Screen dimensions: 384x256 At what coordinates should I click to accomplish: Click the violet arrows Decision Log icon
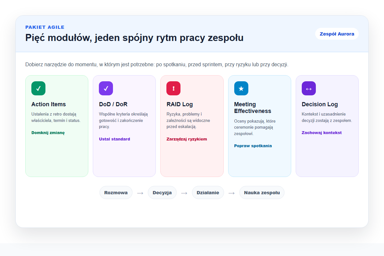point(309,88)
